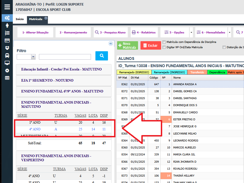Open the hamburger main menu
This screenshot has width=244, height=183.
pos(7,7)
